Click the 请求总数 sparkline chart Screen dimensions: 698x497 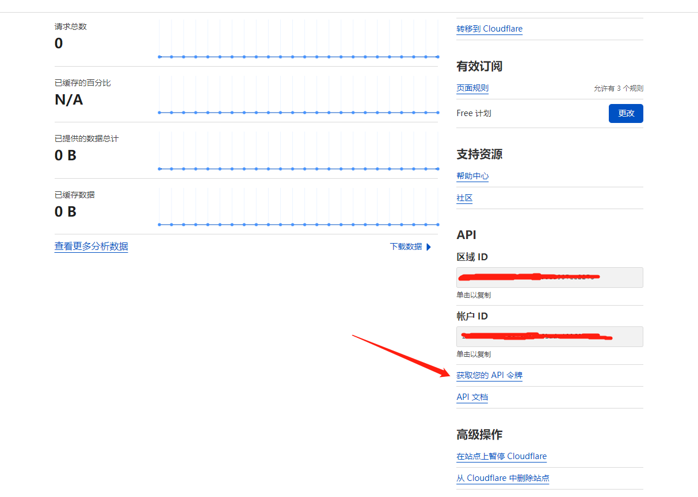[298, 40]
